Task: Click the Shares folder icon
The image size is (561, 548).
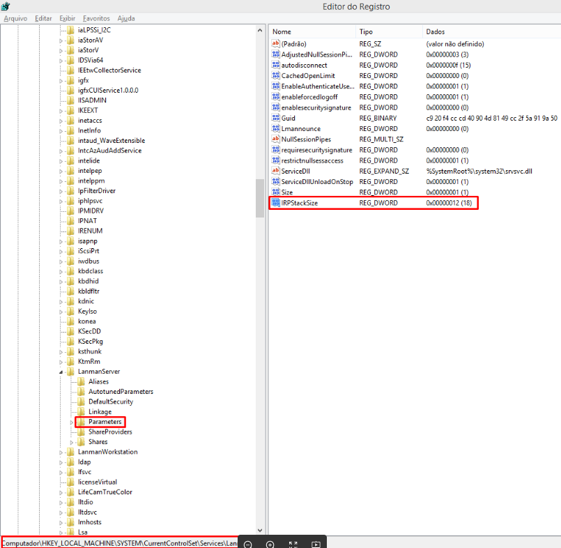Action: coord(82,442)
